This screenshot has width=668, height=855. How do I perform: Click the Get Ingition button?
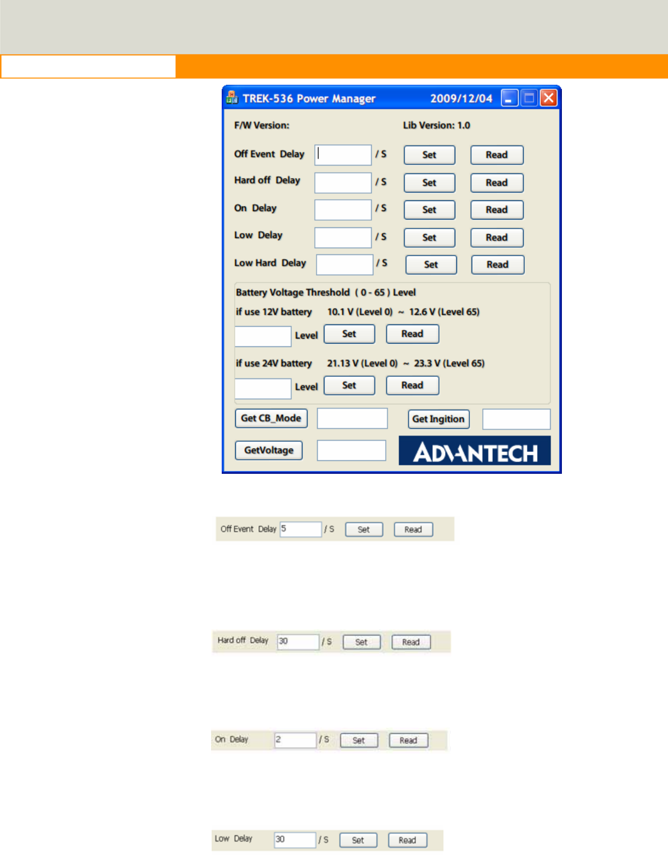pos(438,419)
